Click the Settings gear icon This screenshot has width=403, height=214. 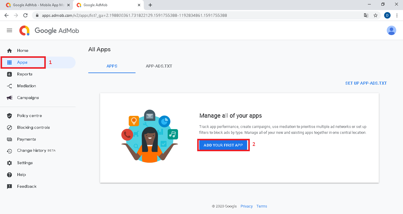click(9, 163)
